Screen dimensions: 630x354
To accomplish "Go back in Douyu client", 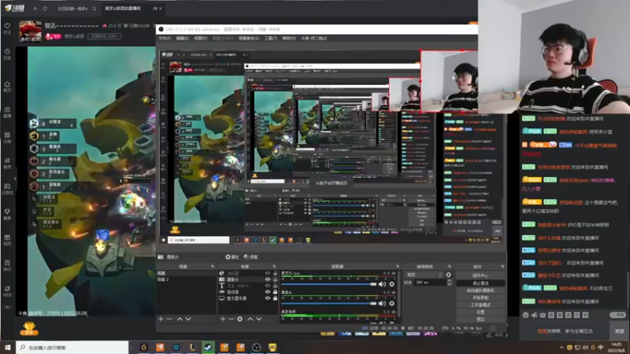I will (35, 9).
